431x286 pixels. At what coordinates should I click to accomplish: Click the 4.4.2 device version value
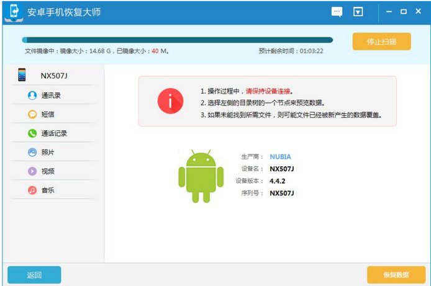[x=278, y=181]
